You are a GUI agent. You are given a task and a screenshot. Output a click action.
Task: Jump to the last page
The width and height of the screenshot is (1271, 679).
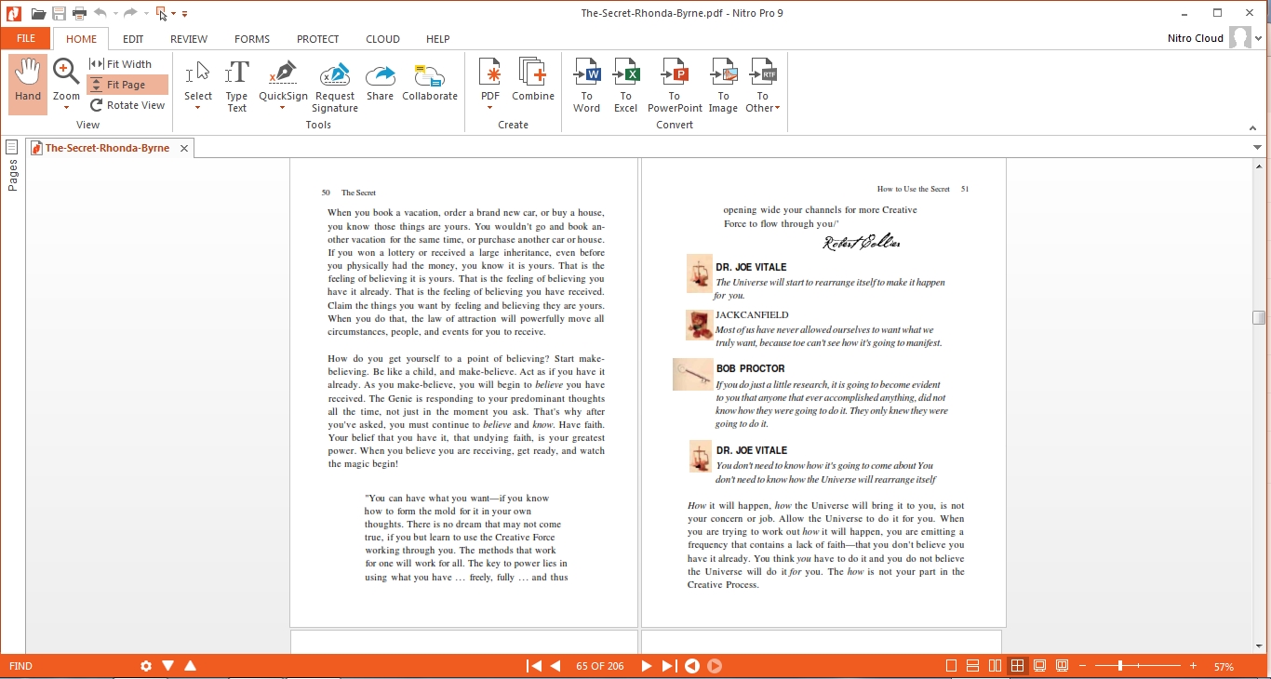pos(668,666)
